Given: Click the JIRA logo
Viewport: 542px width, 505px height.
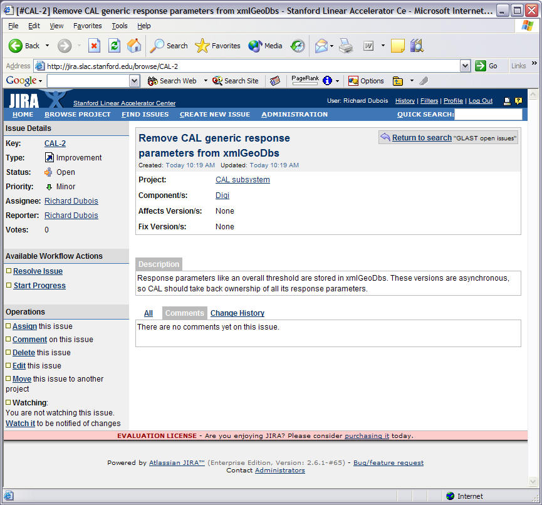Looking at the screenshot, I should pos(24,101).
